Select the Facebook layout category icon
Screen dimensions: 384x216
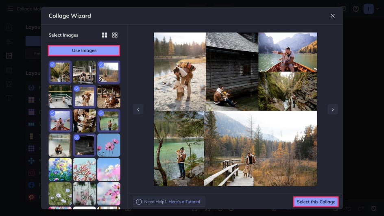pyautogui.click(x=31, y=185)
